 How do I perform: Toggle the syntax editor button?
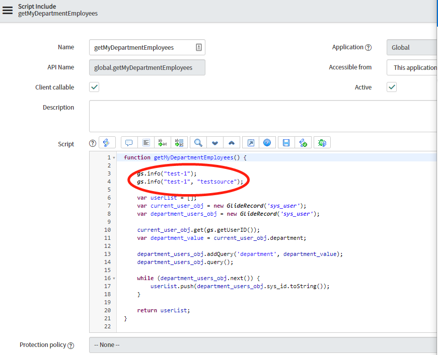(x=107, y=143)
